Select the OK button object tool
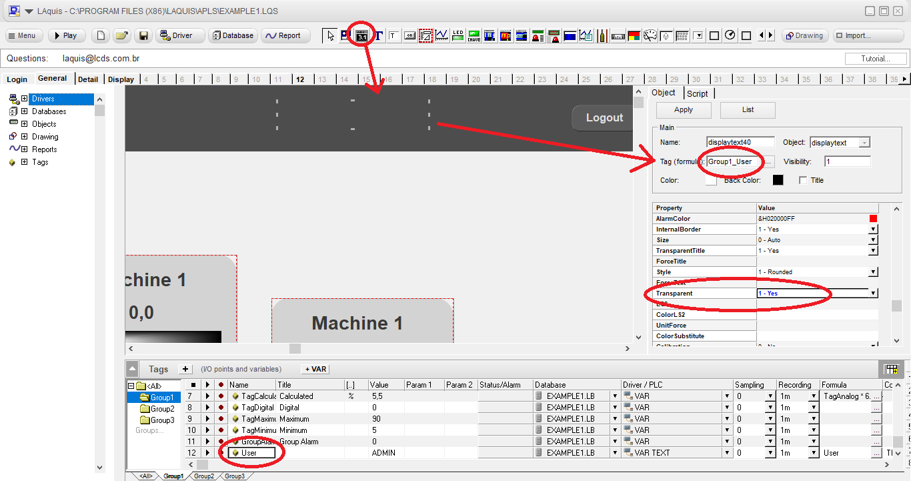 tap(409, 35)
